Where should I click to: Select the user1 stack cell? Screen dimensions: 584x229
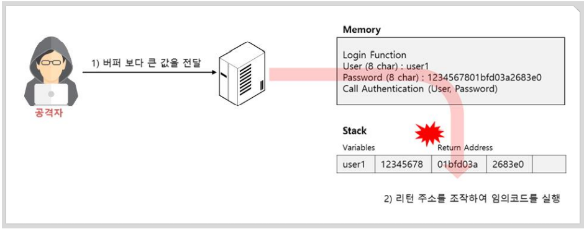click(x=356, y=164)
